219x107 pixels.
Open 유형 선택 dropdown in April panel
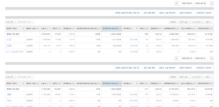[10, 22]
